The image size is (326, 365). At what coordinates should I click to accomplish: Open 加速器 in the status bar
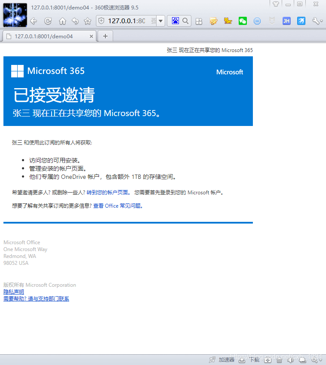(227, 360)
